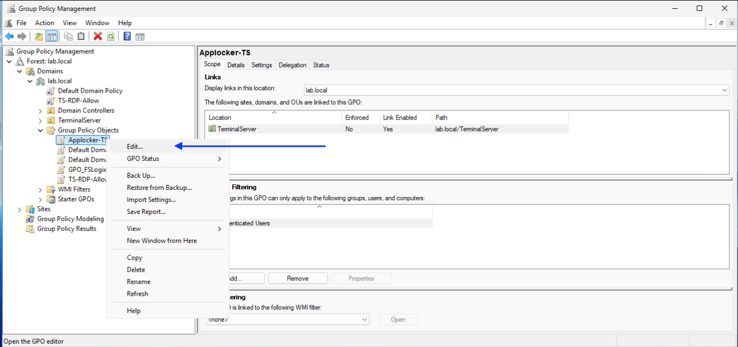Switch to the Details tab

236,65
